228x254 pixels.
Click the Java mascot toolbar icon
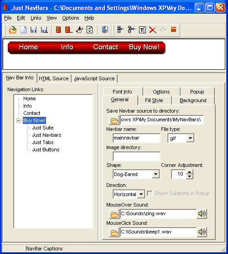coord(79,30)
